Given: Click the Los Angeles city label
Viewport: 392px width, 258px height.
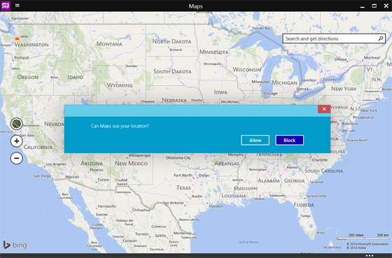Looking at the screenshot, I should 56,164.
